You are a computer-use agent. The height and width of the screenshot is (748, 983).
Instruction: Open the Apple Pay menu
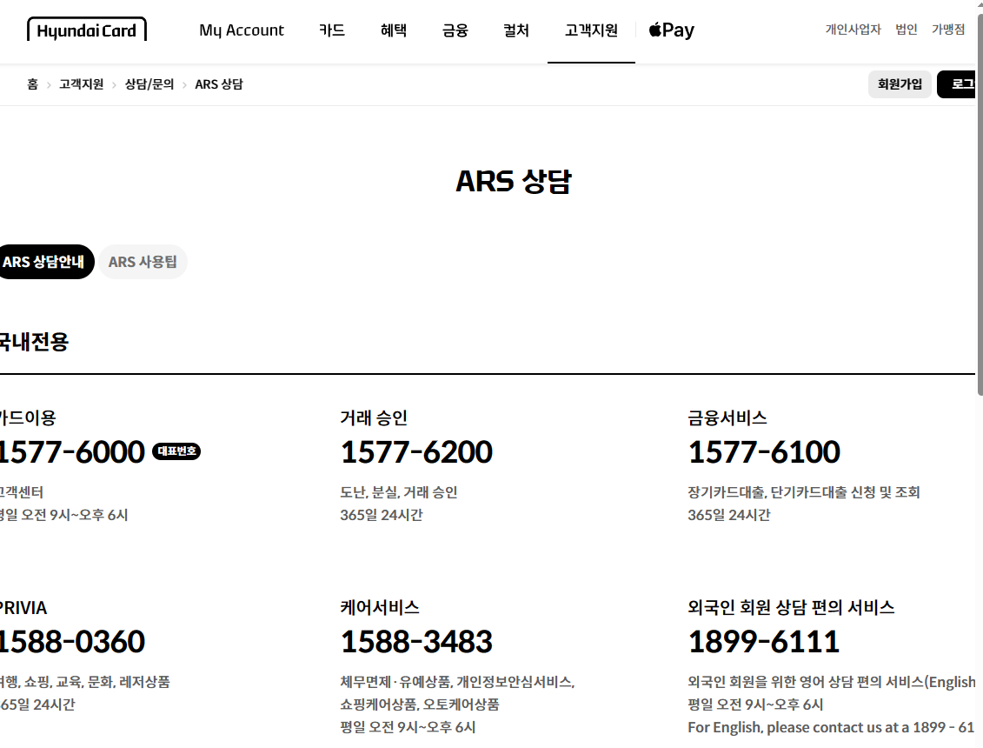click(x=672, y=30)
